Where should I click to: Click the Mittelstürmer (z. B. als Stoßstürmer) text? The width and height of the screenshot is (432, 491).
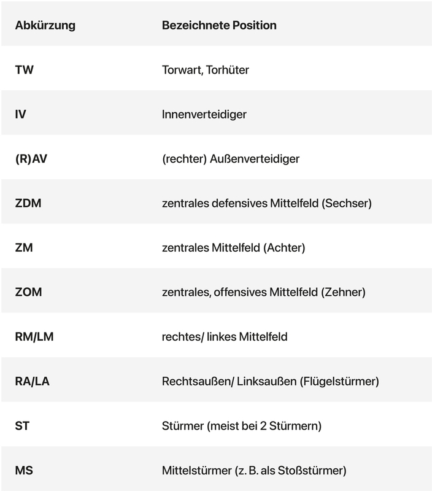[255, 471]
